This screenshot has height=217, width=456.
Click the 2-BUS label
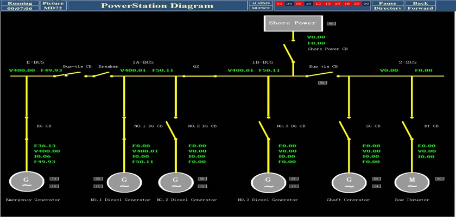pos(408,62)
